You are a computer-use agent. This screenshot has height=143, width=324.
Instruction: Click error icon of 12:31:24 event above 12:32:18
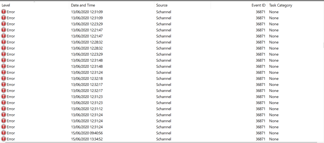pos(4,72)
